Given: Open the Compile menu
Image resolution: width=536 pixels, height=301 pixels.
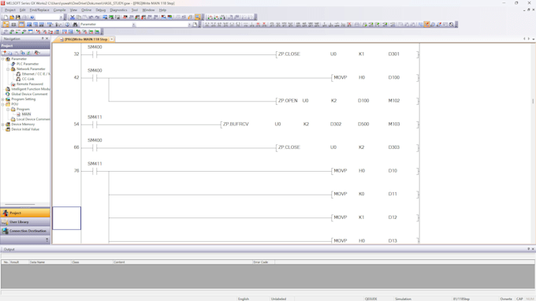Looking at the screenshot, I should (59, 10).
